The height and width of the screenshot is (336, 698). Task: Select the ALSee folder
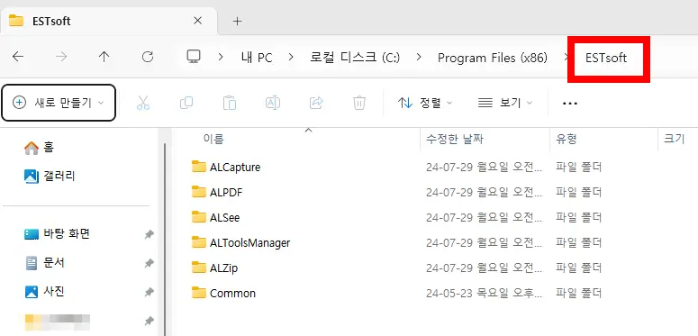[225, 218]
